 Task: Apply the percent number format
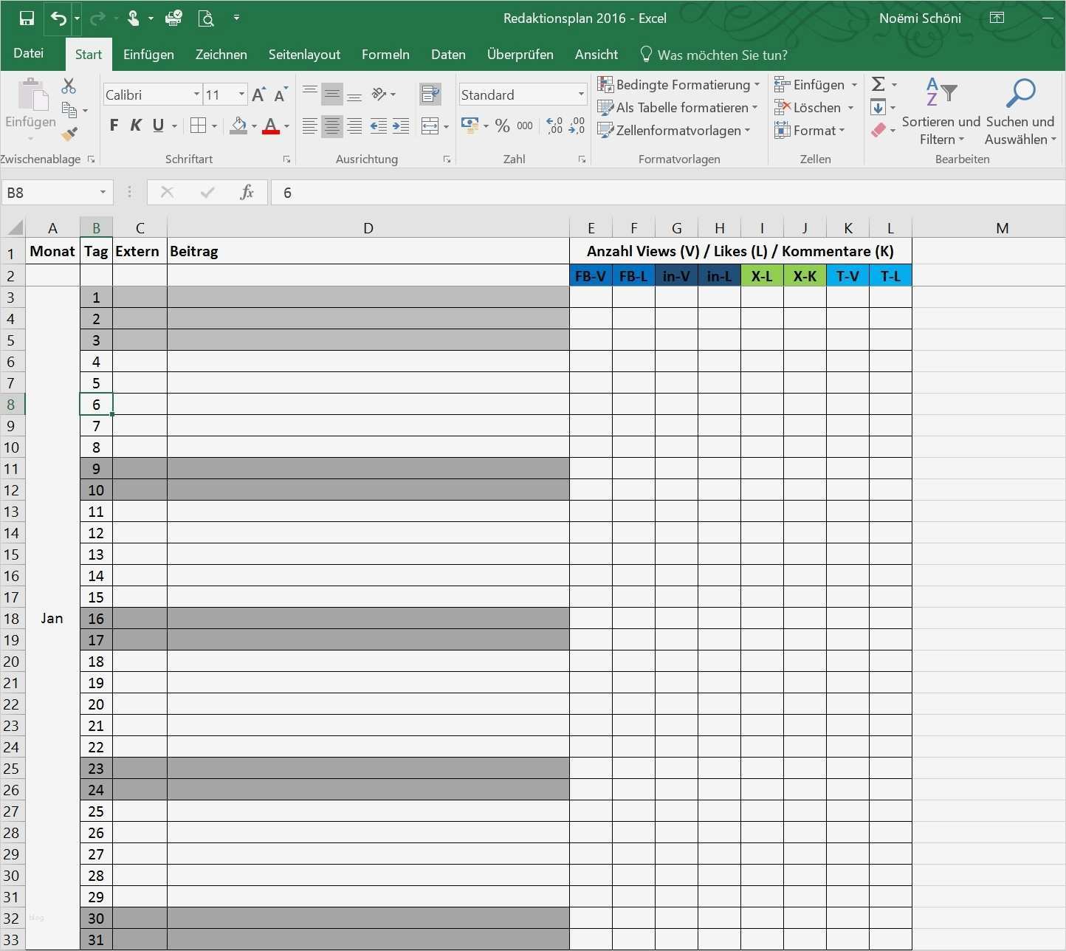(x=503, y=126)
